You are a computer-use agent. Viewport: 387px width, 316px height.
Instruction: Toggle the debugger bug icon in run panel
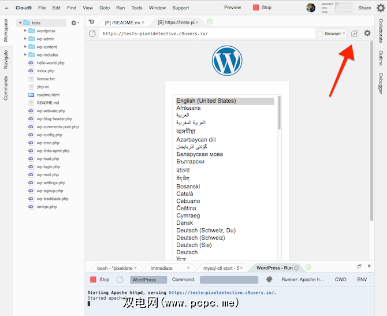269,279
